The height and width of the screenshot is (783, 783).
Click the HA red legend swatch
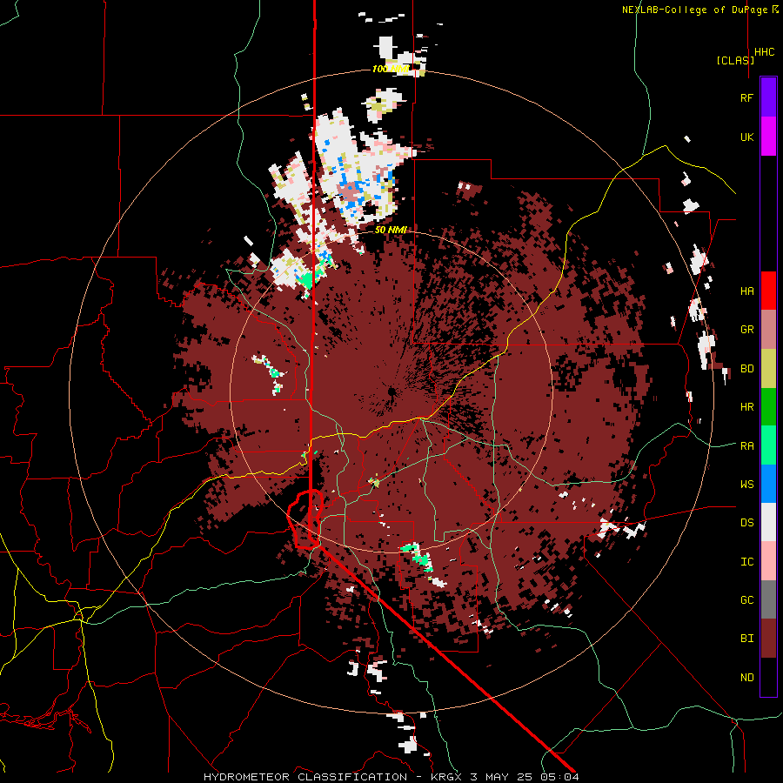tap(768, 291)
